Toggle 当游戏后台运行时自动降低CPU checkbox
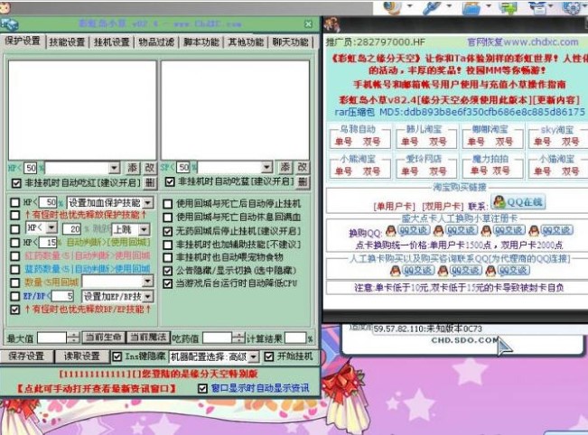 click(168, 283)
